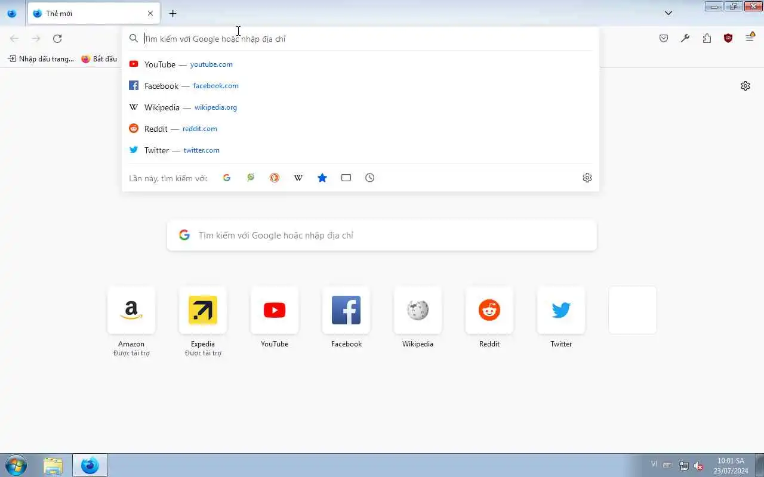Screen dimensions: 764x477
Task: Open the developer tools wrench icon
Action: tap(685, 39)
